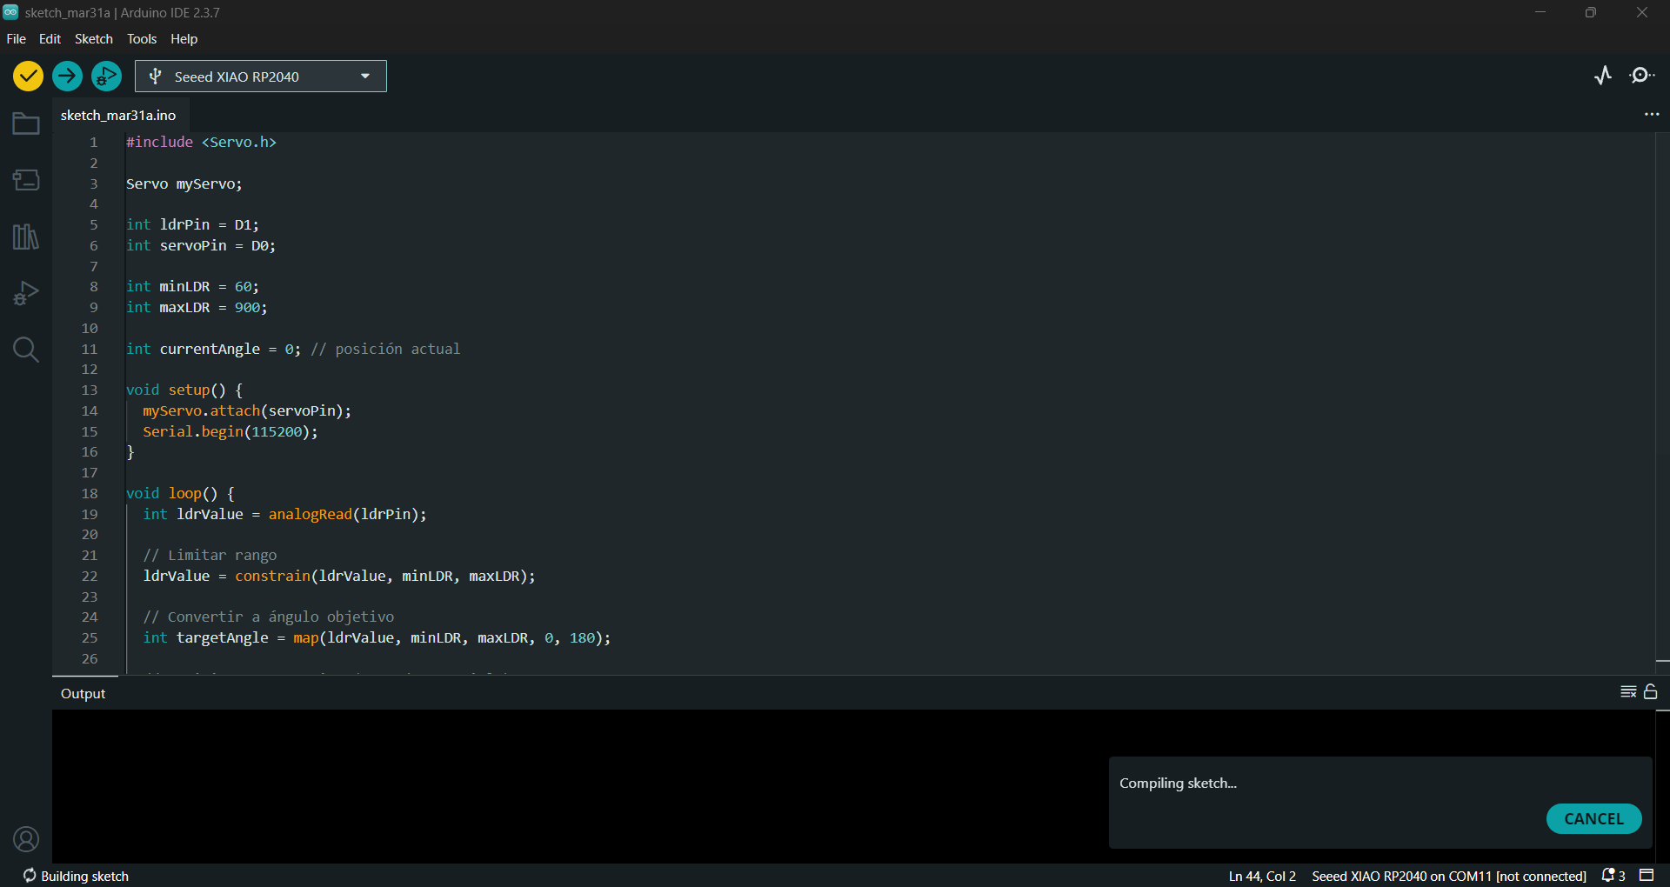Open the Edit menu
This screenshot has width=1670, height=887.
(50, 39)
